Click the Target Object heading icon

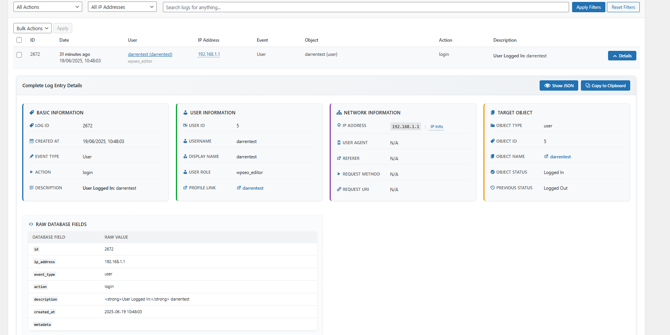tap(493, 113)
